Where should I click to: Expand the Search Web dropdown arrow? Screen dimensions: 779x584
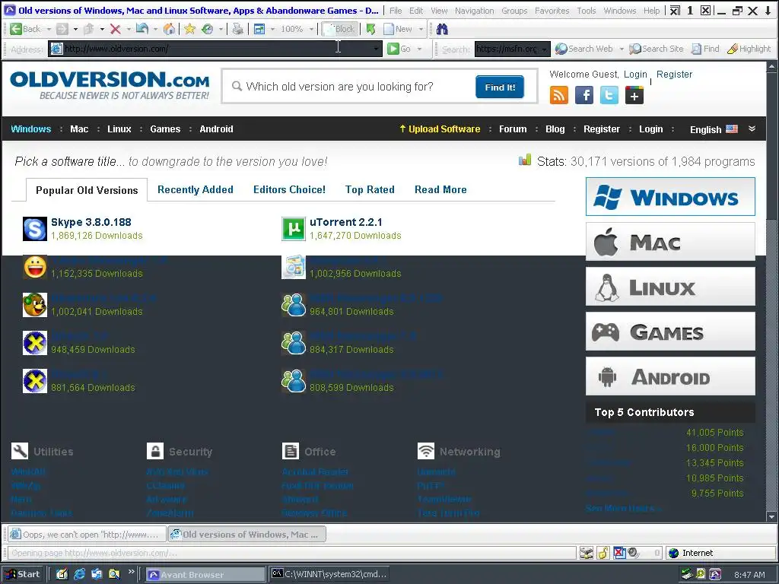(621, 49)
